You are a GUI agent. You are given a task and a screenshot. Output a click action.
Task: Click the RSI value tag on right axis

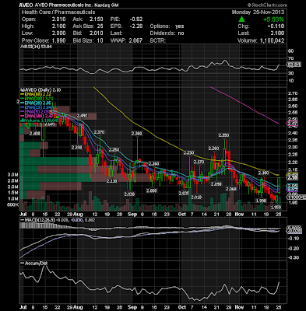(x=294, y=65)
